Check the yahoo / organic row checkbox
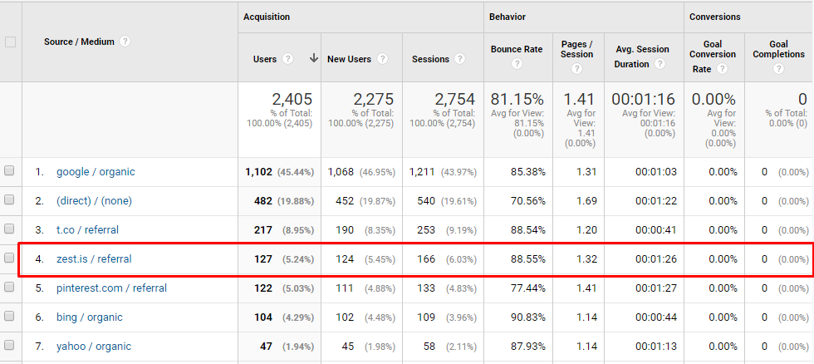 point(9,346)
